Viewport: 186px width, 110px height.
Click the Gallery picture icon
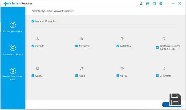point(37,68)
